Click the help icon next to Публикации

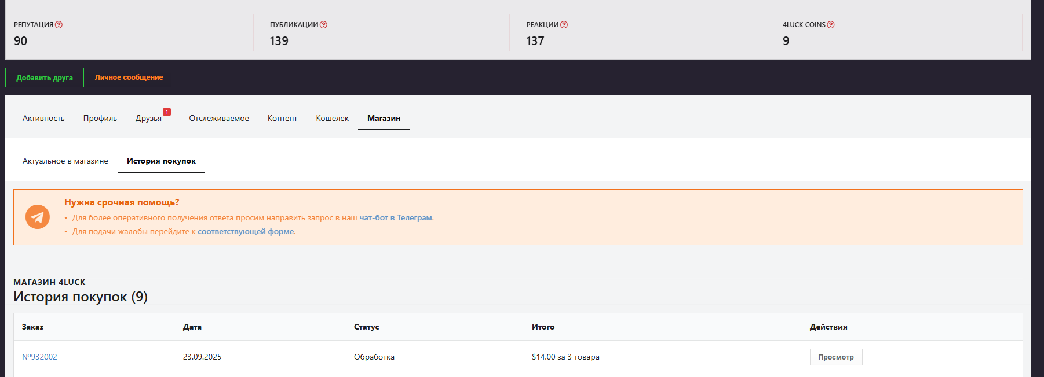(x=323, y=25)
